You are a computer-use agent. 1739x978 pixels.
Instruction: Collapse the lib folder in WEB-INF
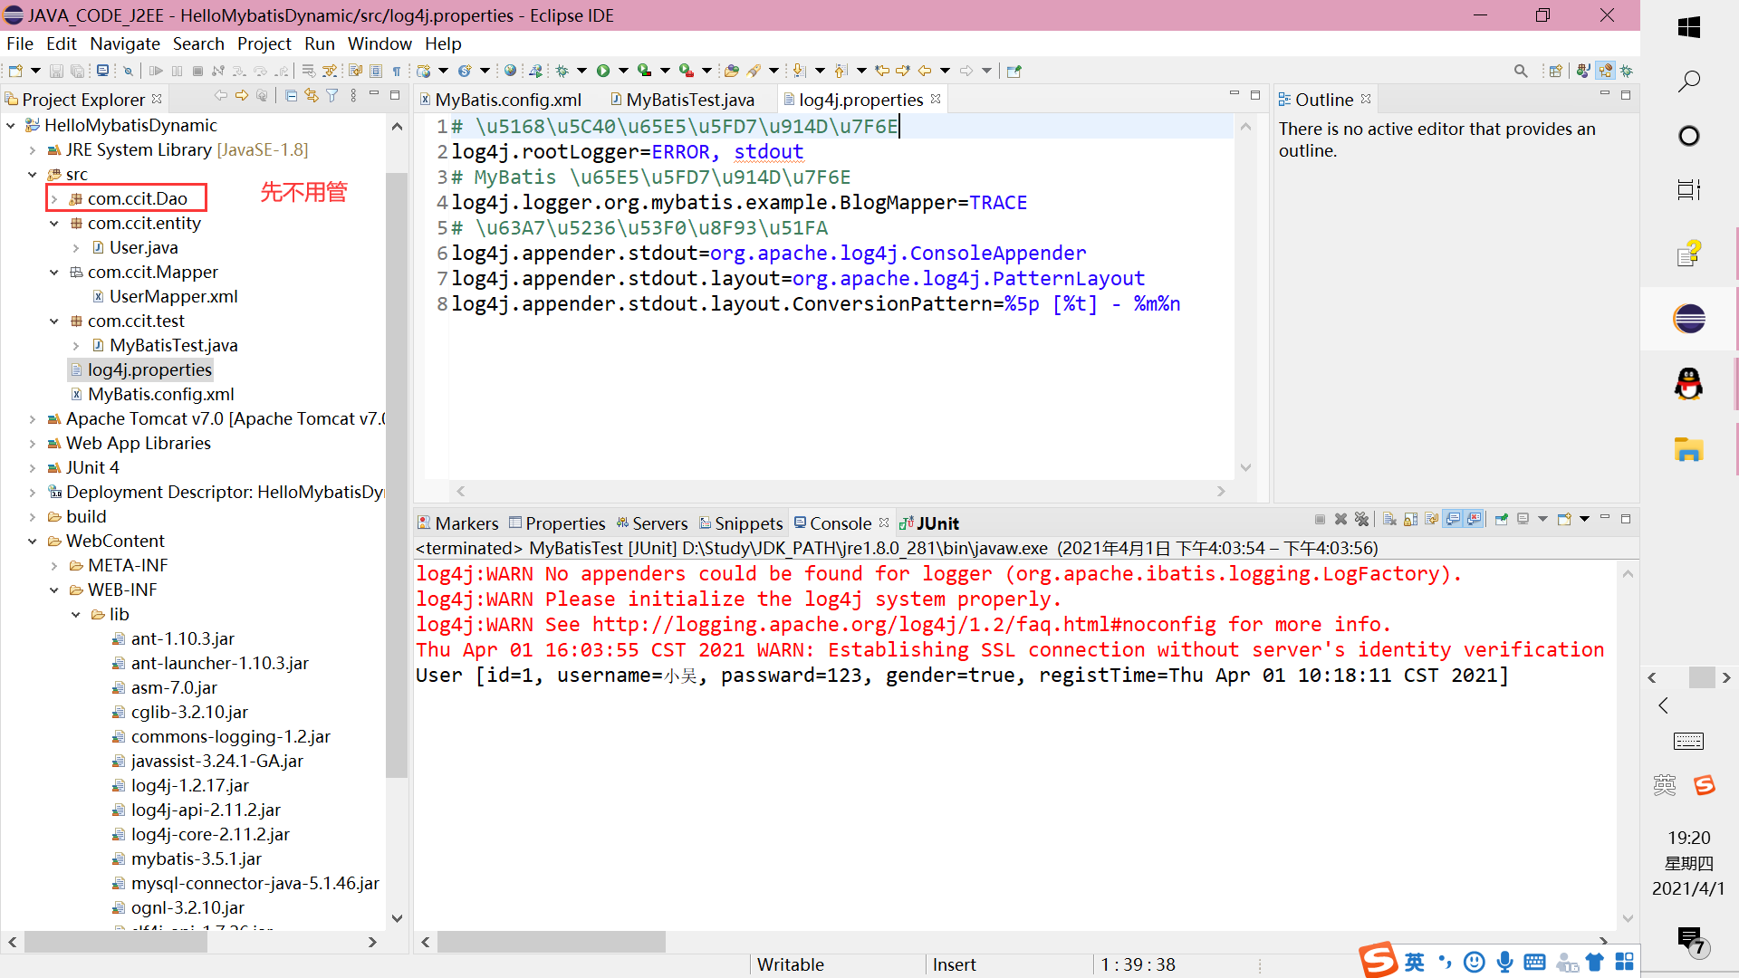(76, 615)
